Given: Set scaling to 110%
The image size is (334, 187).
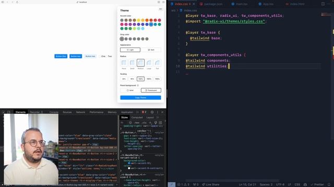Looking at the screenshot, I should click(157, 79).
